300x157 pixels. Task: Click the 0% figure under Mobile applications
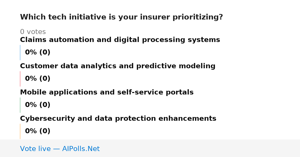click(x=31, y=105)
